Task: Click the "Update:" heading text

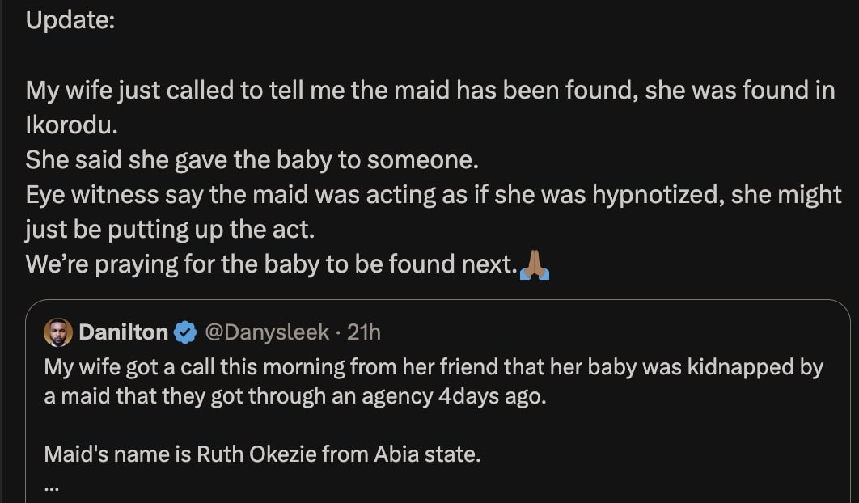Action: pos(70,22)
